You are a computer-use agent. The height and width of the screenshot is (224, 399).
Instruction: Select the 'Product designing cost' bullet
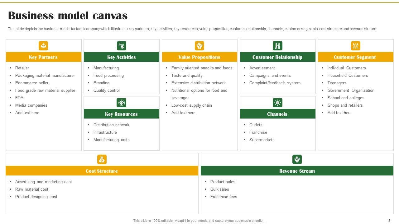36,197
